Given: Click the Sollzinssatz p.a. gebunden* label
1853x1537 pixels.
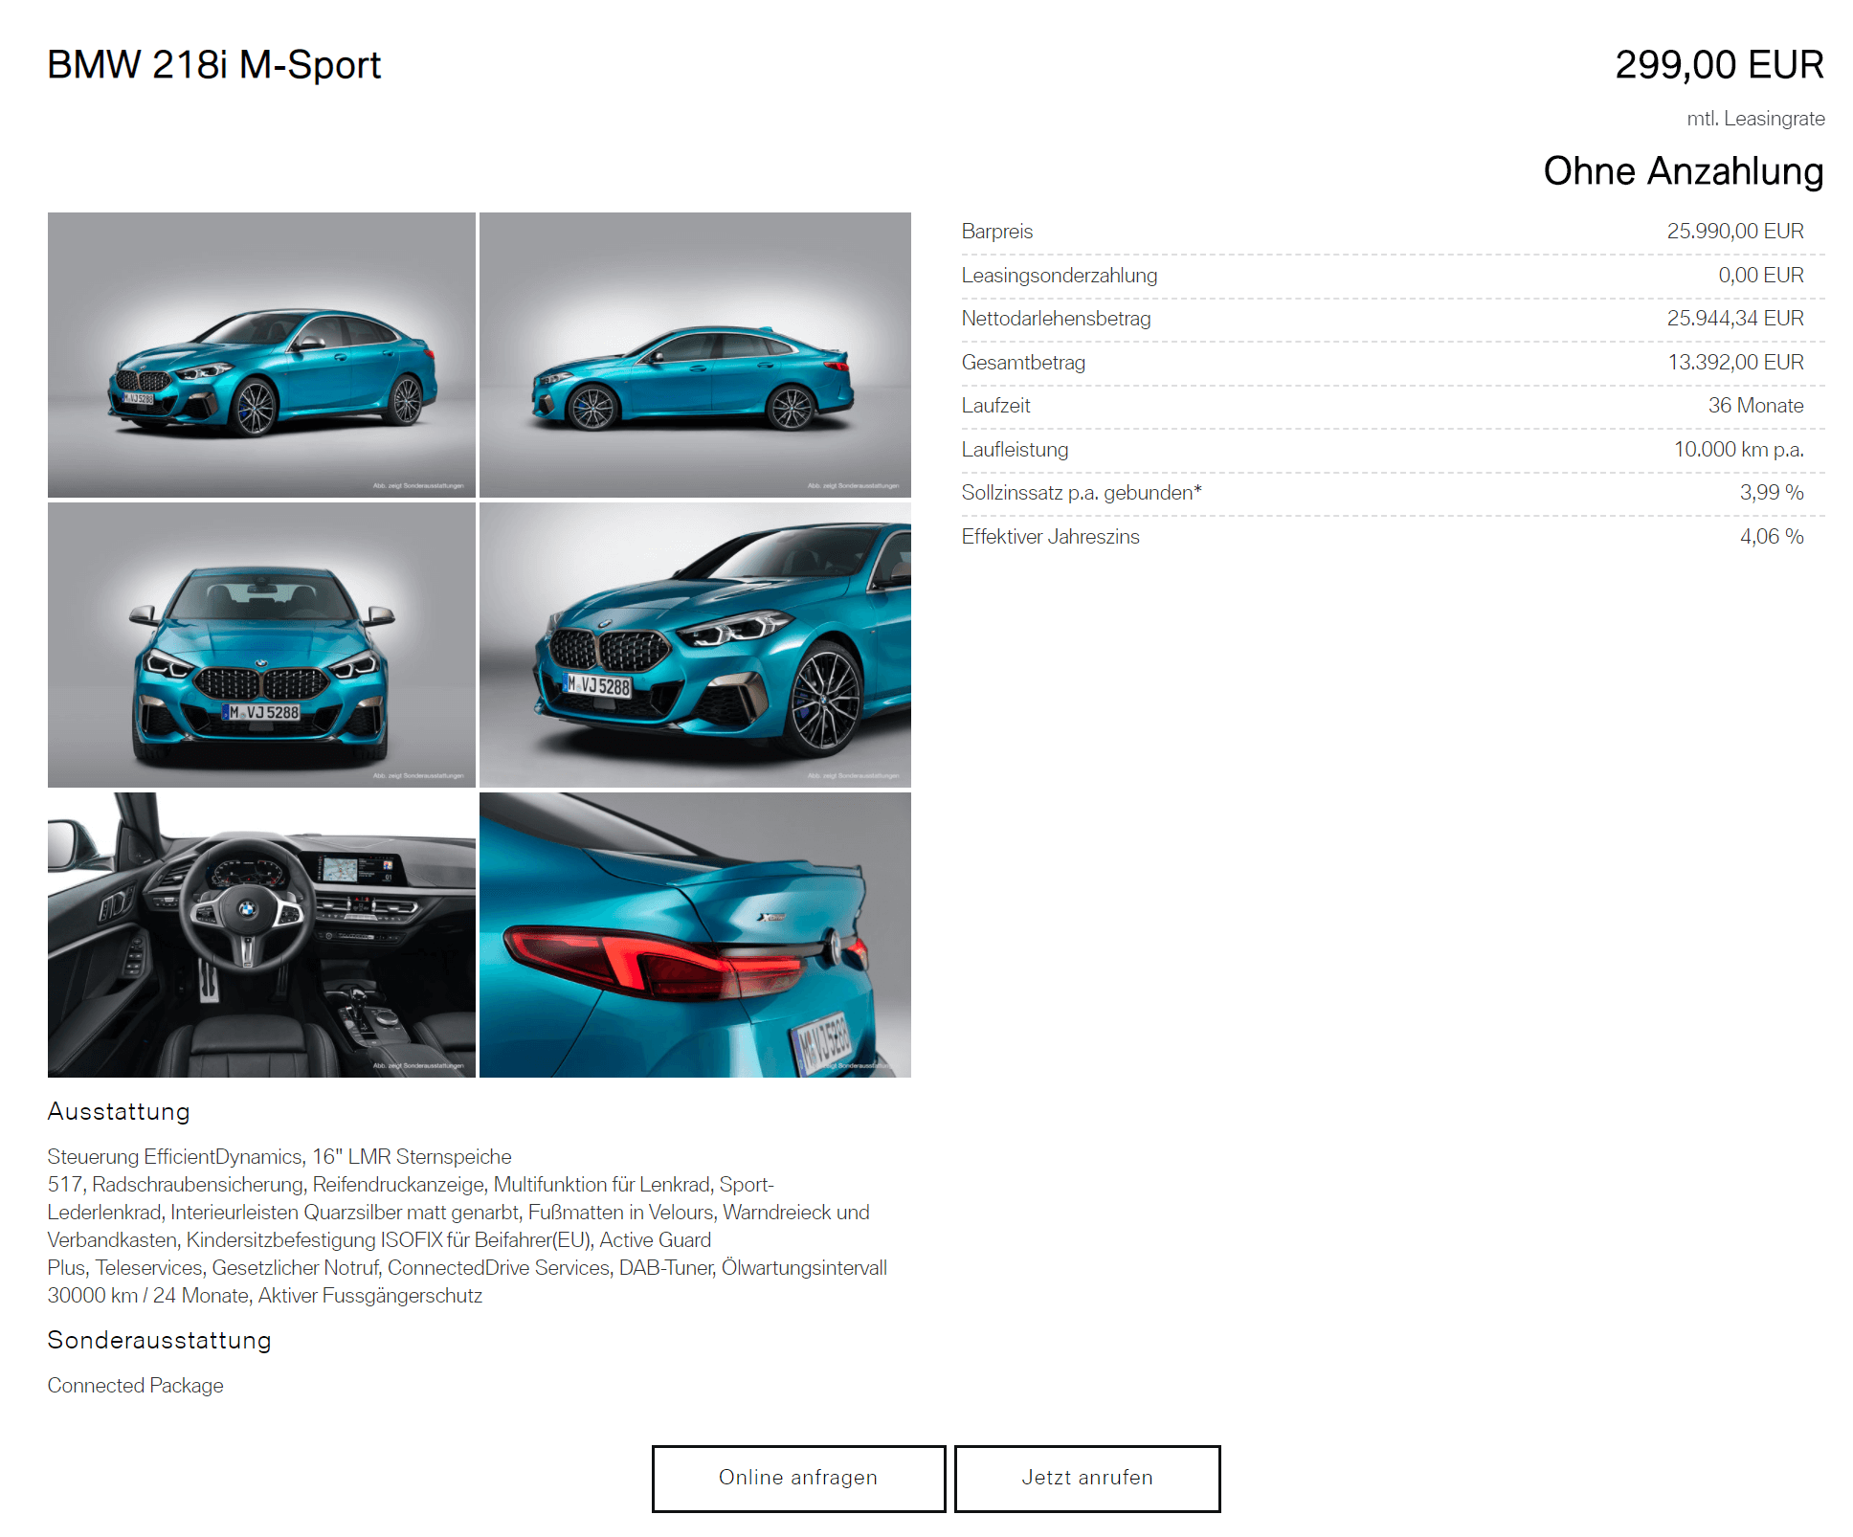Looking at the screenshot, I should 1082,493.
